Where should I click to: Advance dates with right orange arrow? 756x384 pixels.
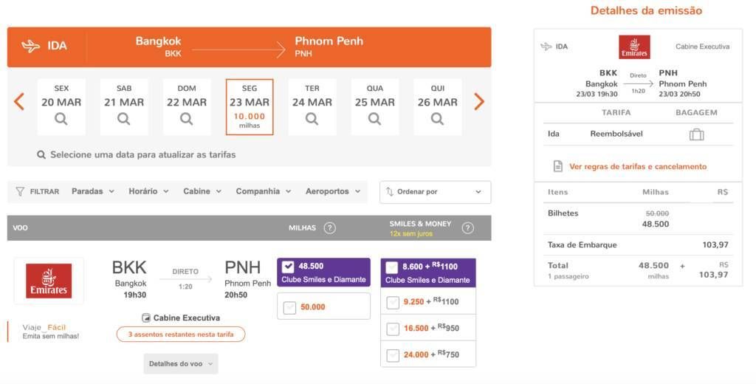tap(478, 102)
